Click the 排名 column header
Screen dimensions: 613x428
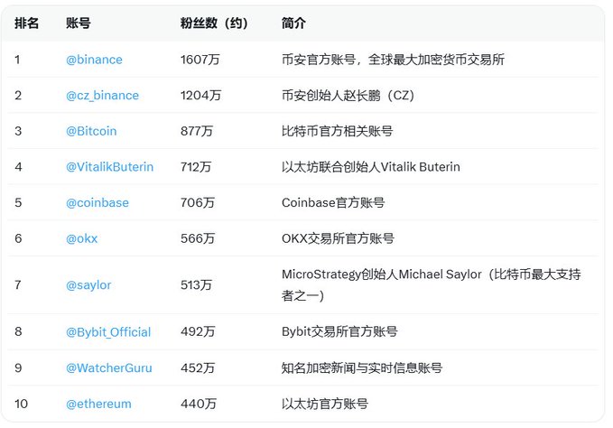pyautogui.click(x=26, y=23)
